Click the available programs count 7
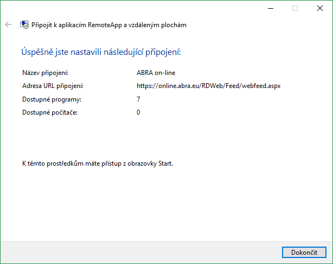The image size is (333, 264). (x=139, y=99)
